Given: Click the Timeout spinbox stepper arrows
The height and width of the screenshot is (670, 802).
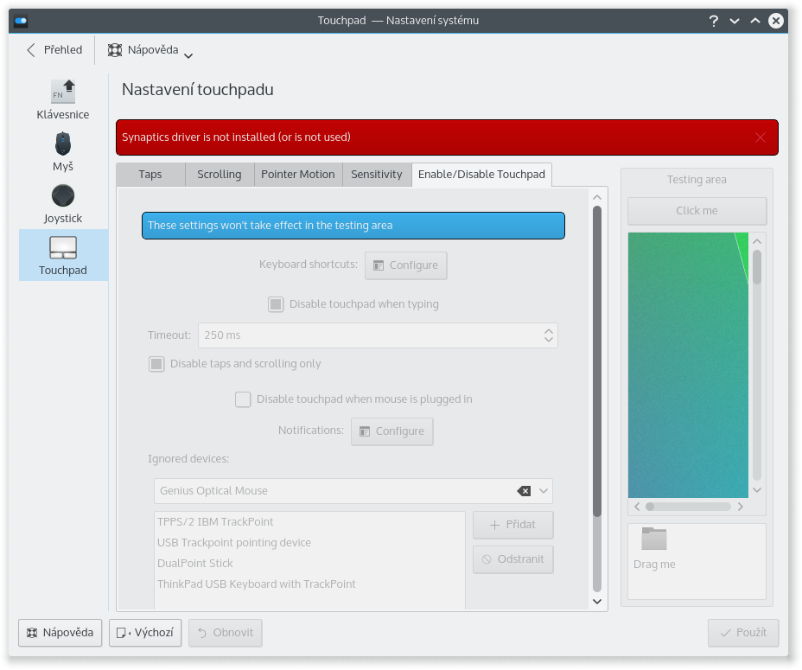Looking at the screenshot, I should tap(548, 335).
